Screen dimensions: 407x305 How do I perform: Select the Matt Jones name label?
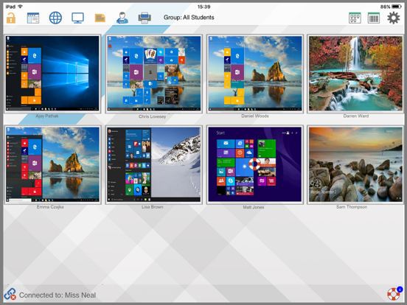tap(254, 207)
